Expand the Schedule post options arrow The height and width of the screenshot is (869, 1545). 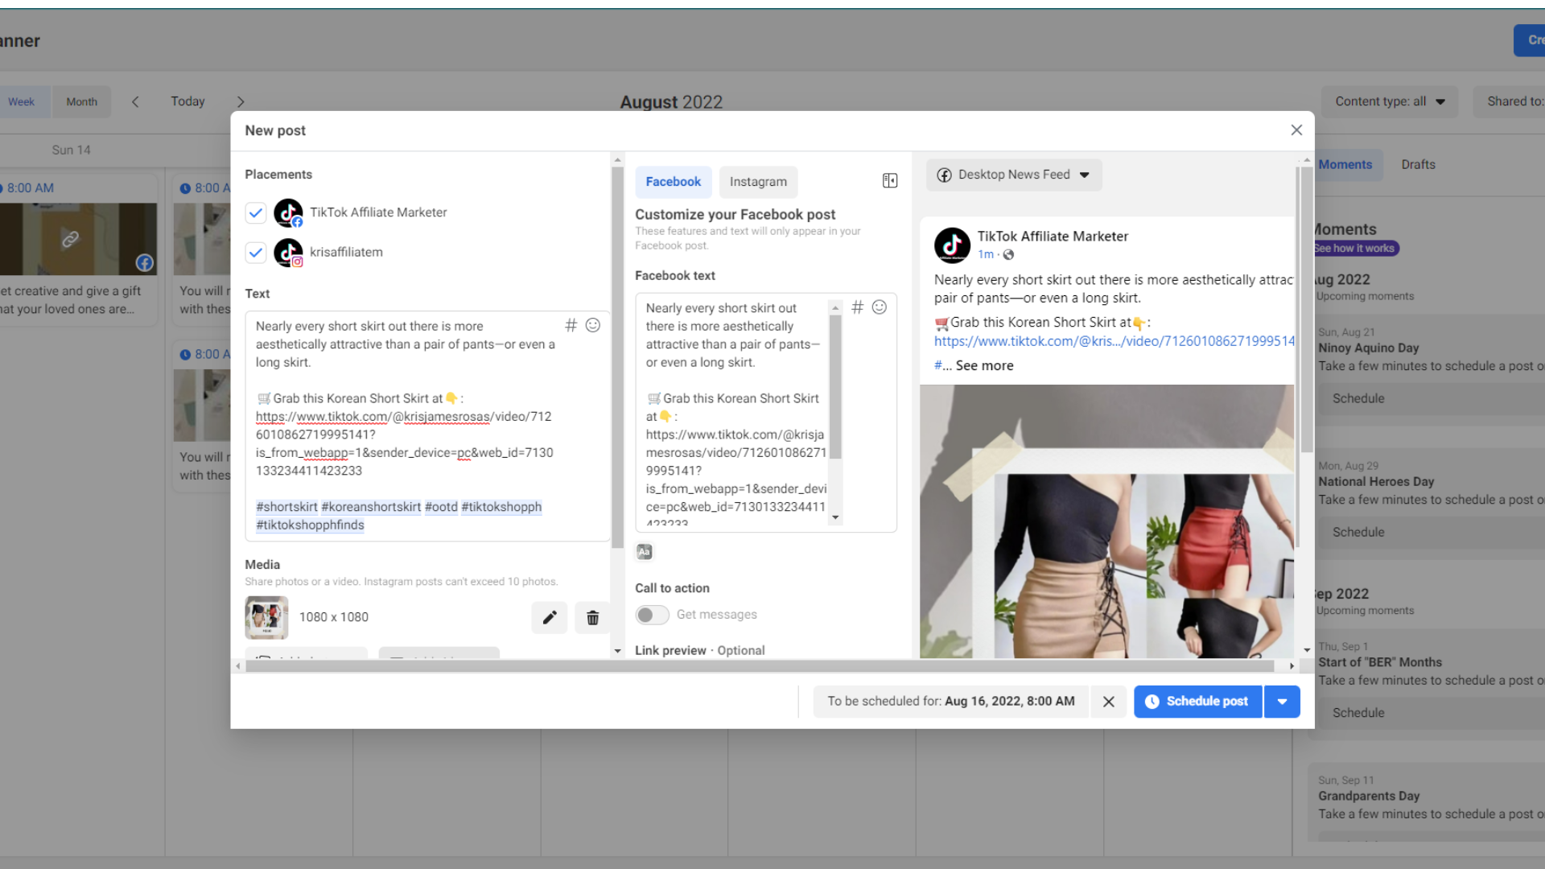click(1282, 702)
